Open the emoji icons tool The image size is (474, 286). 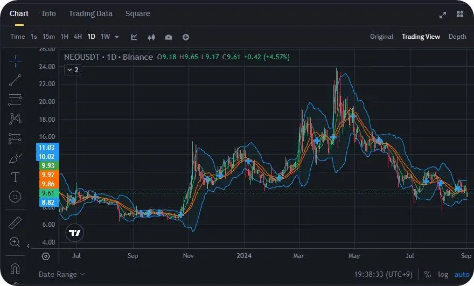[15, 197]
